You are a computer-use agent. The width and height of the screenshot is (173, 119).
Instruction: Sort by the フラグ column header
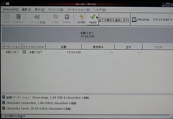(x=158, y=47)
